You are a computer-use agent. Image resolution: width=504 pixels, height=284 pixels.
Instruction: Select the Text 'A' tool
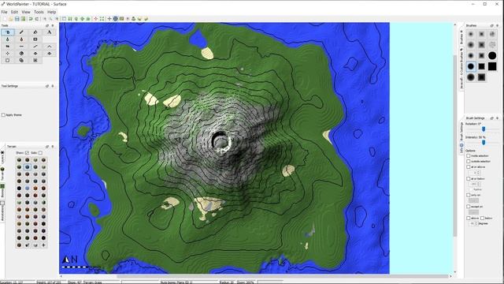49,32
